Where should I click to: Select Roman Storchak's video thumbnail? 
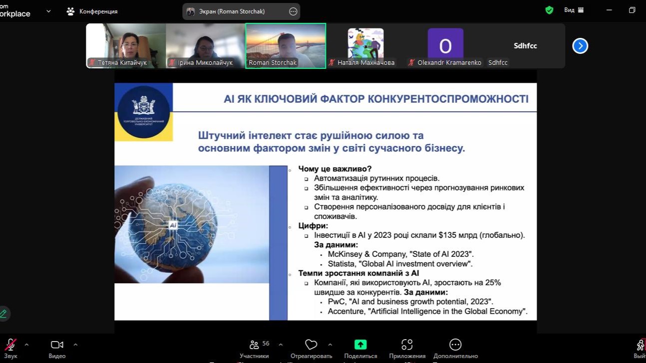tap(286, 45)
